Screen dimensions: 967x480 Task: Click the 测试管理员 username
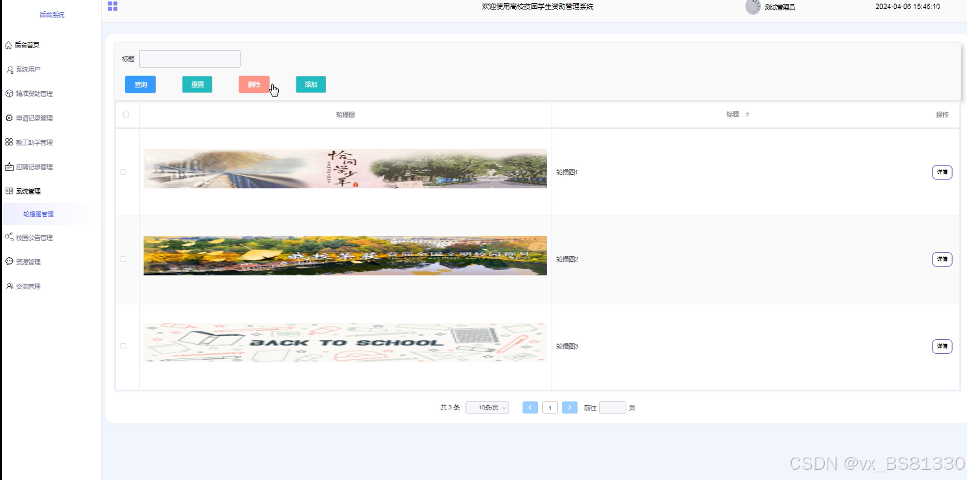point(780,7)
